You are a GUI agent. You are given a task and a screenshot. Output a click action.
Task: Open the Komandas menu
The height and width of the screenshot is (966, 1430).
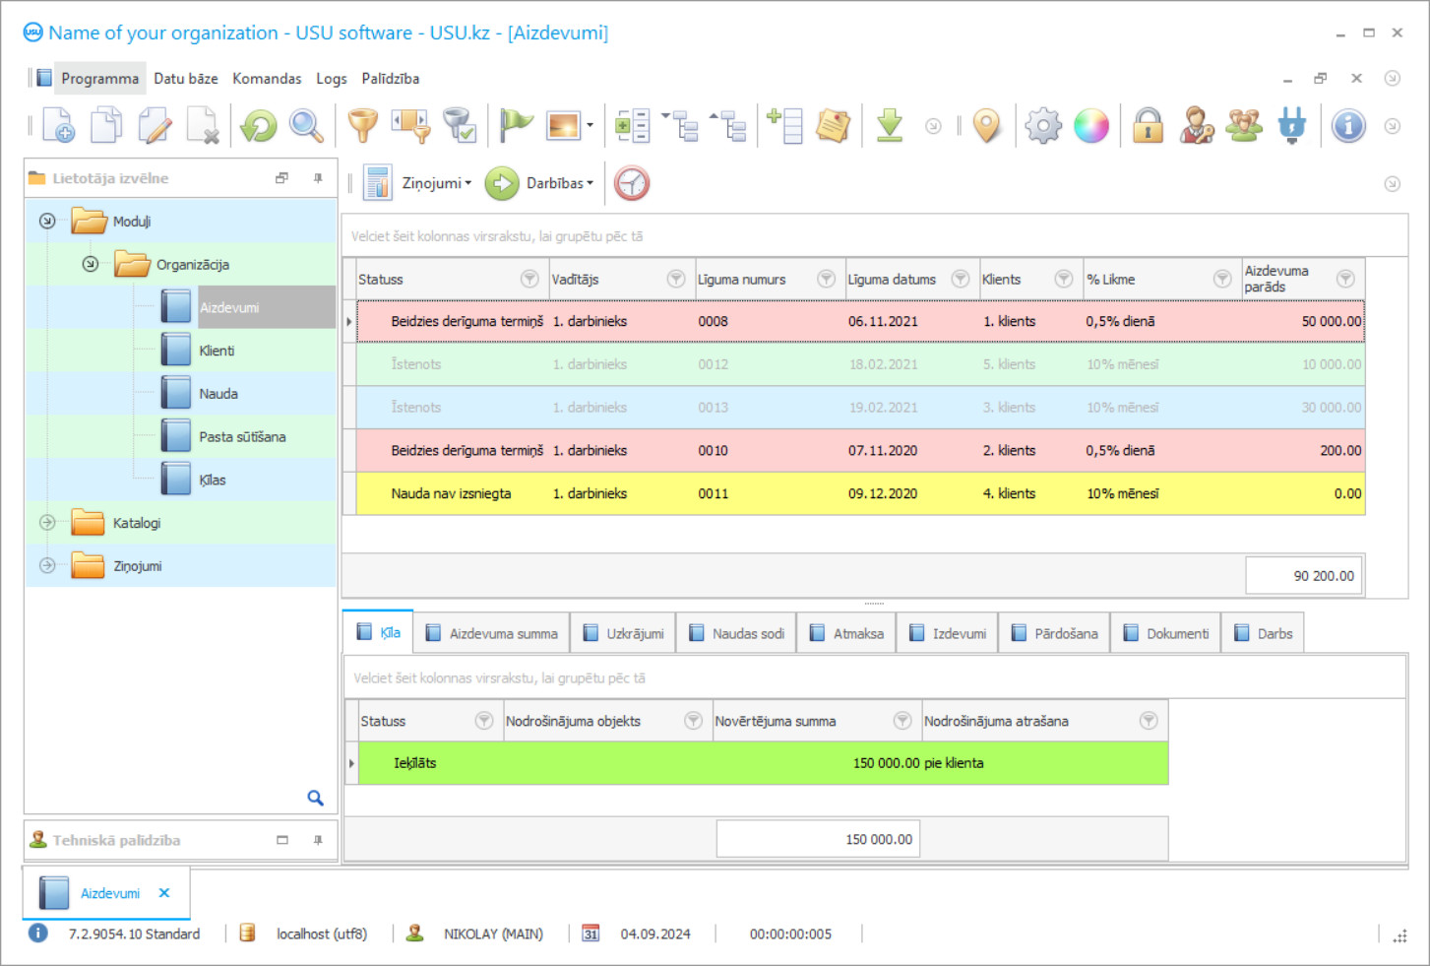point(267,79)
